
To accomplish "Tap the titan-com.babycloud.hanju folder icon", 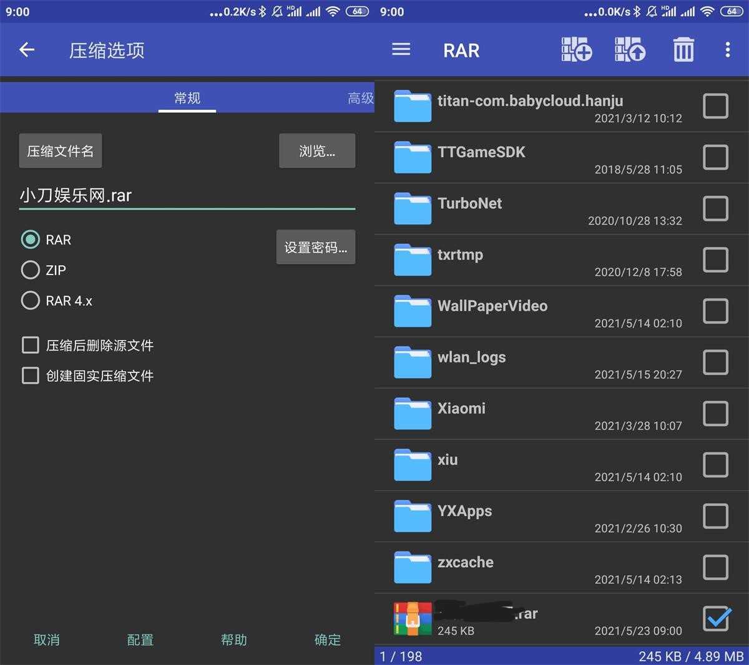I will click(413, 106).
